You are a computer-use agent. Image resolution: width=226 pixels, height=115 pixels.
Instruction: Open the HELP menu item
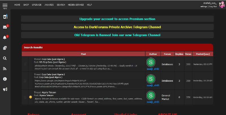pos(89,5)
